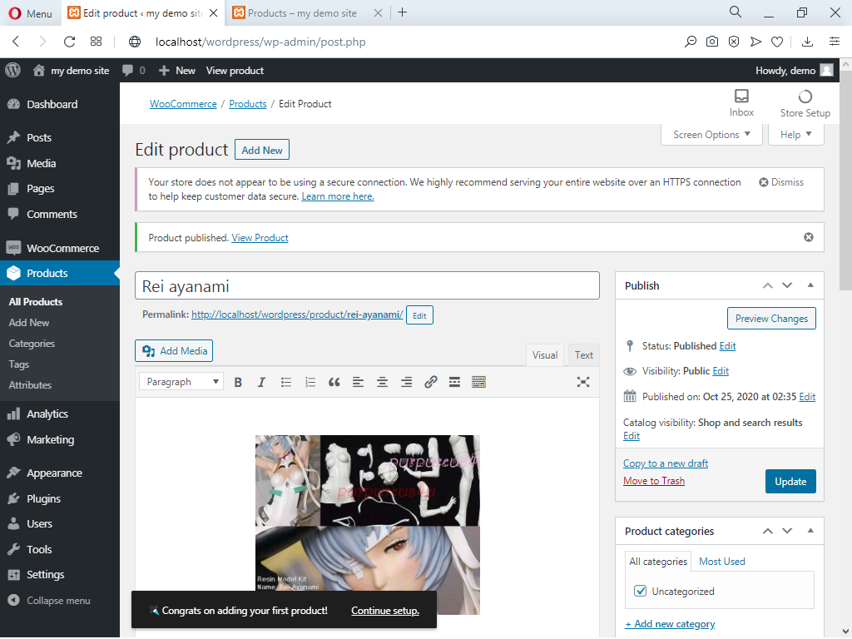Click Copy to a new draft link
This screenshot has height=639, width=852.
pyautogui.click(x=666, y=463)
